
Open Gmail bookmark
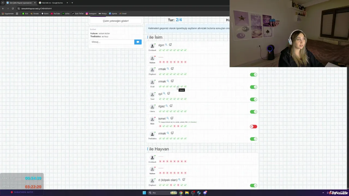(x=123, y=14)
